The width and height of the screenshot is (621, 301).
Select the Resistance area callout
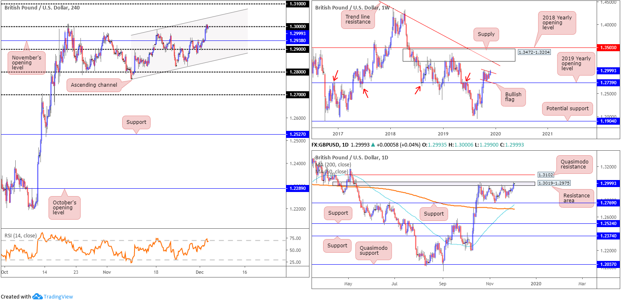pyautogui.click(x=576, y=199)
